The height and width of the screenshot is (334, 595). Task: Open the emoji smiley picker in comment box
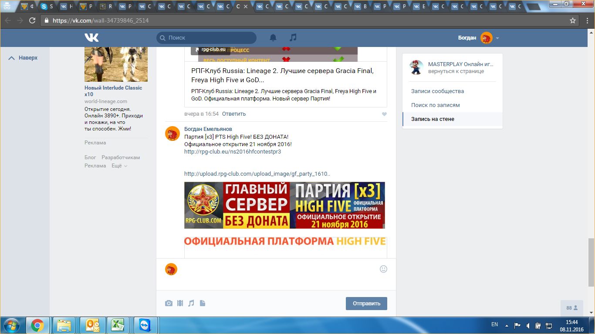(x=383, y=269)
